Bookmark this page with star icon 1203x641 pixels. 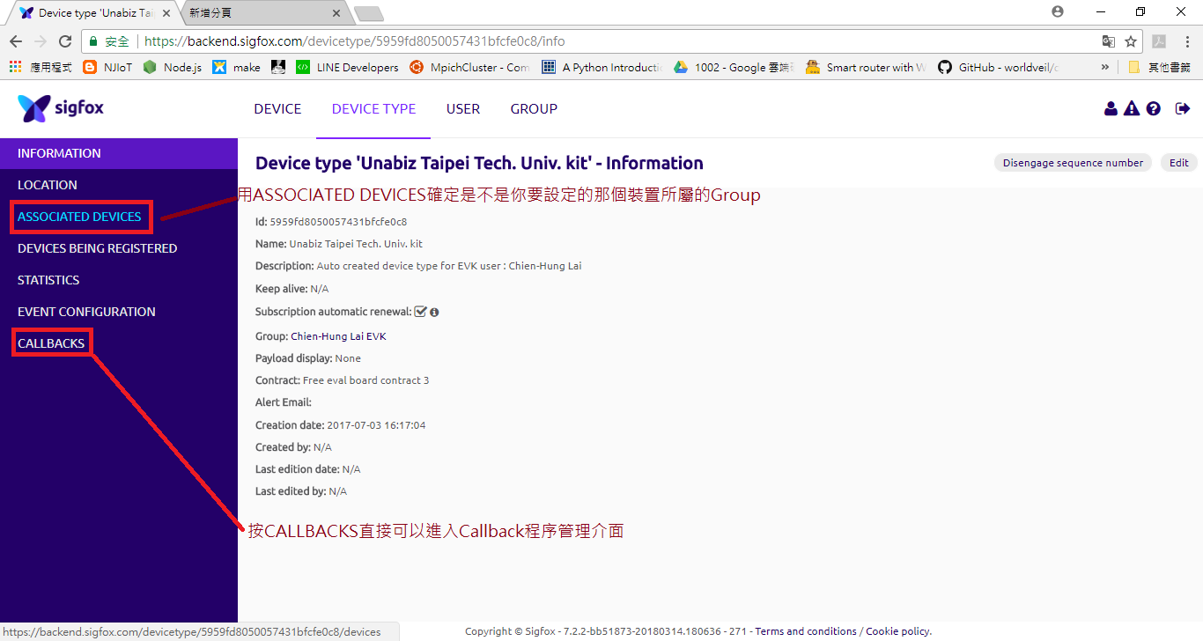pyautogui.click(x=1131, y=41)
